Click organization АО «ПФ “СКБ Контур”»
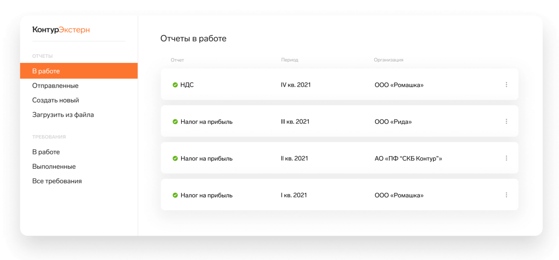The height and width of the screenshot is (260, 559). (x=408, y=158)
